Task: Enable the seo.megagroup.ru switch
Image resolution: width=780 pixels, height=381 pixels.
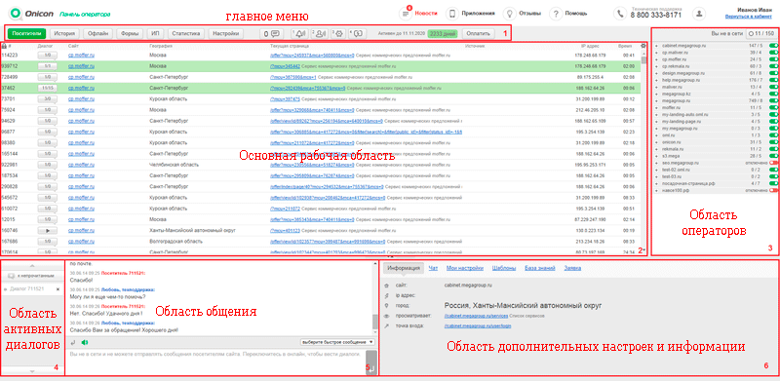Action: [773, 163]
